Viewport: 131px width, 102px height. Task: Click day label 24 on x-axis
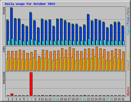click(96, 99)
